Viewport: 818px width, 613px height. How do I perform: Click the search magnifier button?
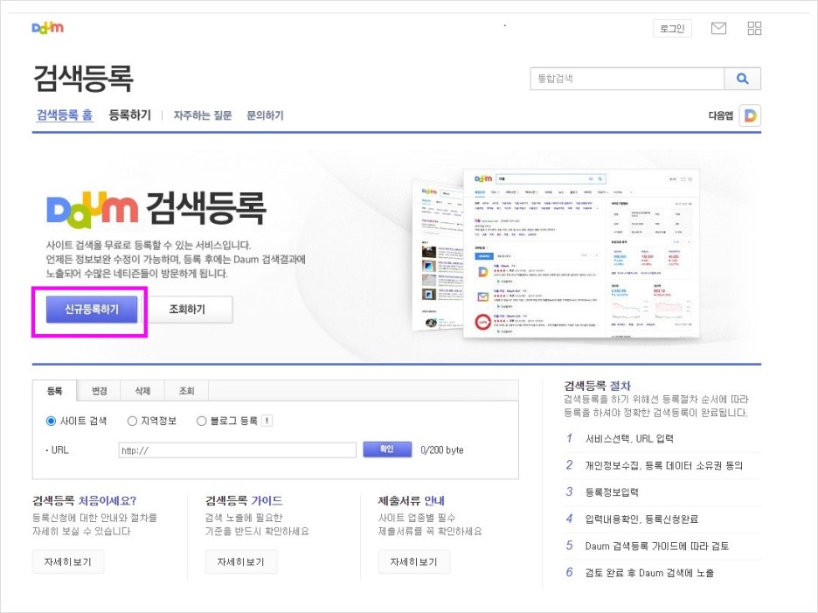click(742, 79)
